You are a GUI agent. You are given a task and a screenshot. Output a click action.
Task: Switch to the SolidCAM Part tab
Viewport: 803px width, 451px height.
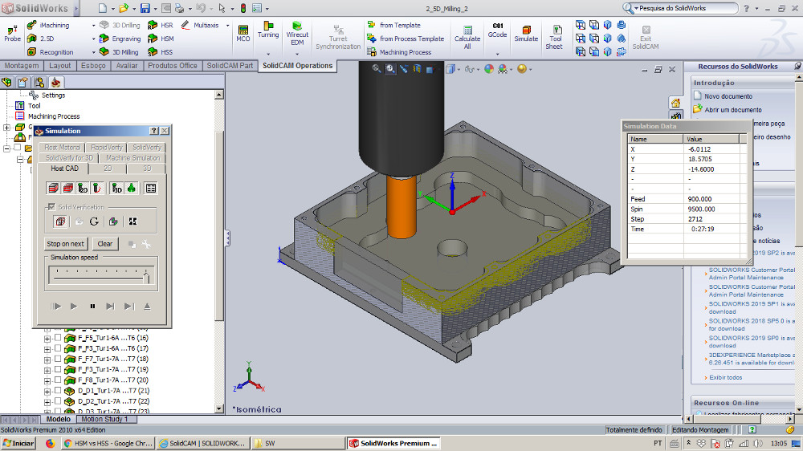tap(230, 66)
